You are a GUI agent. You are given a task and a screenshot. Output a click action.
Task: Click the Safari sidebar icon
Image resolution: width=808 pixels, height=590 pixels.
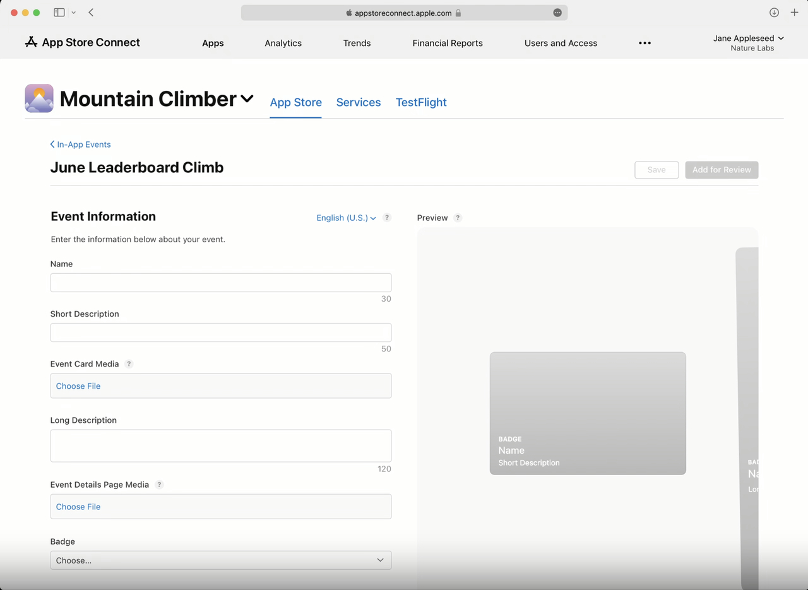(x=58, y=12)
